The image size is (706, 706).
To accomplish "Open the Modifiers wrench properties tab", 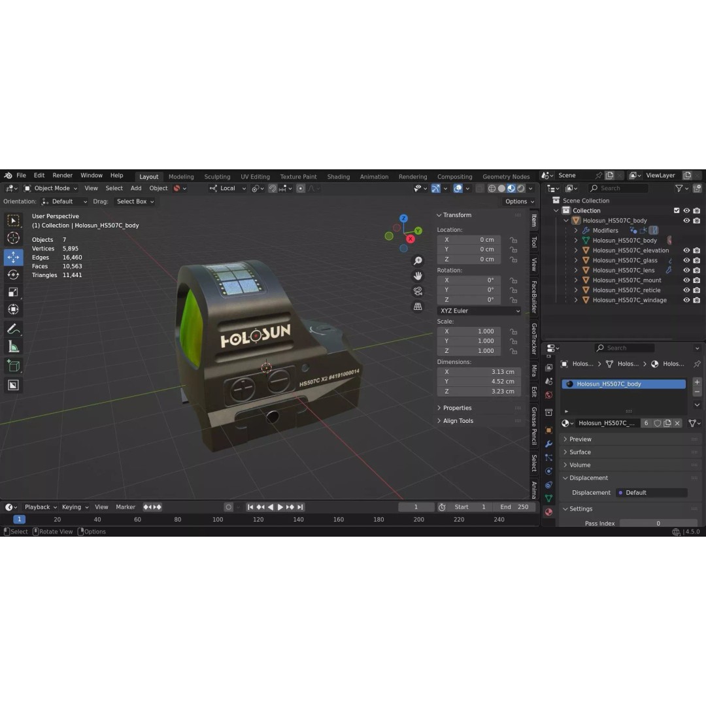I will pos(548,444).
